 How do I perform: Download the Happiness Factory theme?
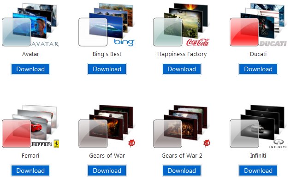coord(182,69)
